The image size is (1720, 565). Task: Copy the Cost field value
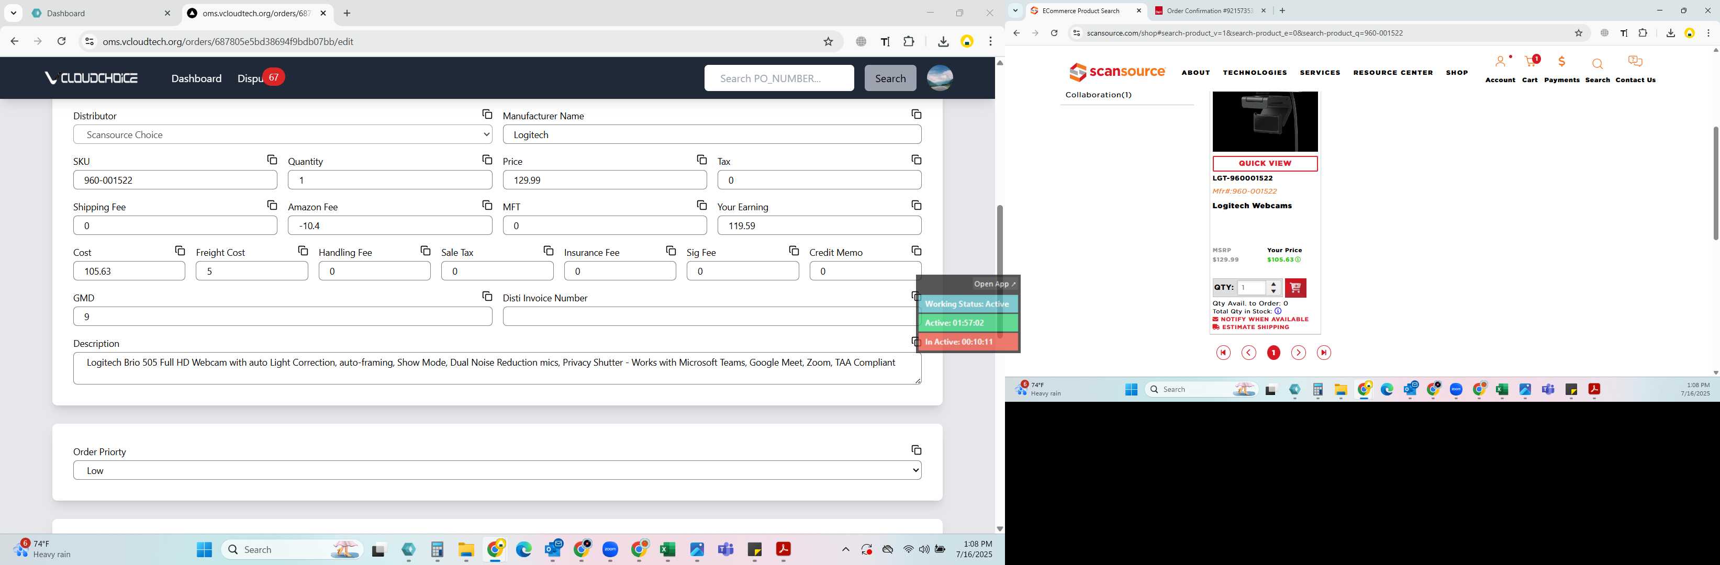180,250
